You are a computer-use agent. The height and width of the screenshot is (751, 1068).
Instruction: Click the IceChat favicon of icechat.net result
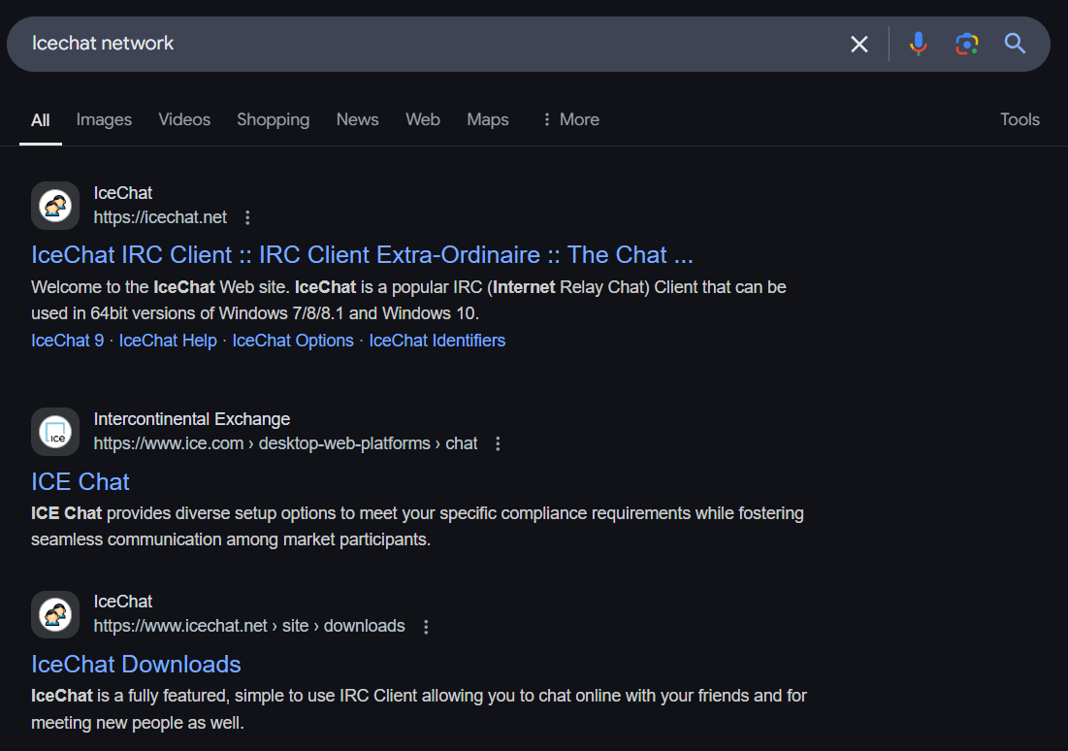pos(55,206)
